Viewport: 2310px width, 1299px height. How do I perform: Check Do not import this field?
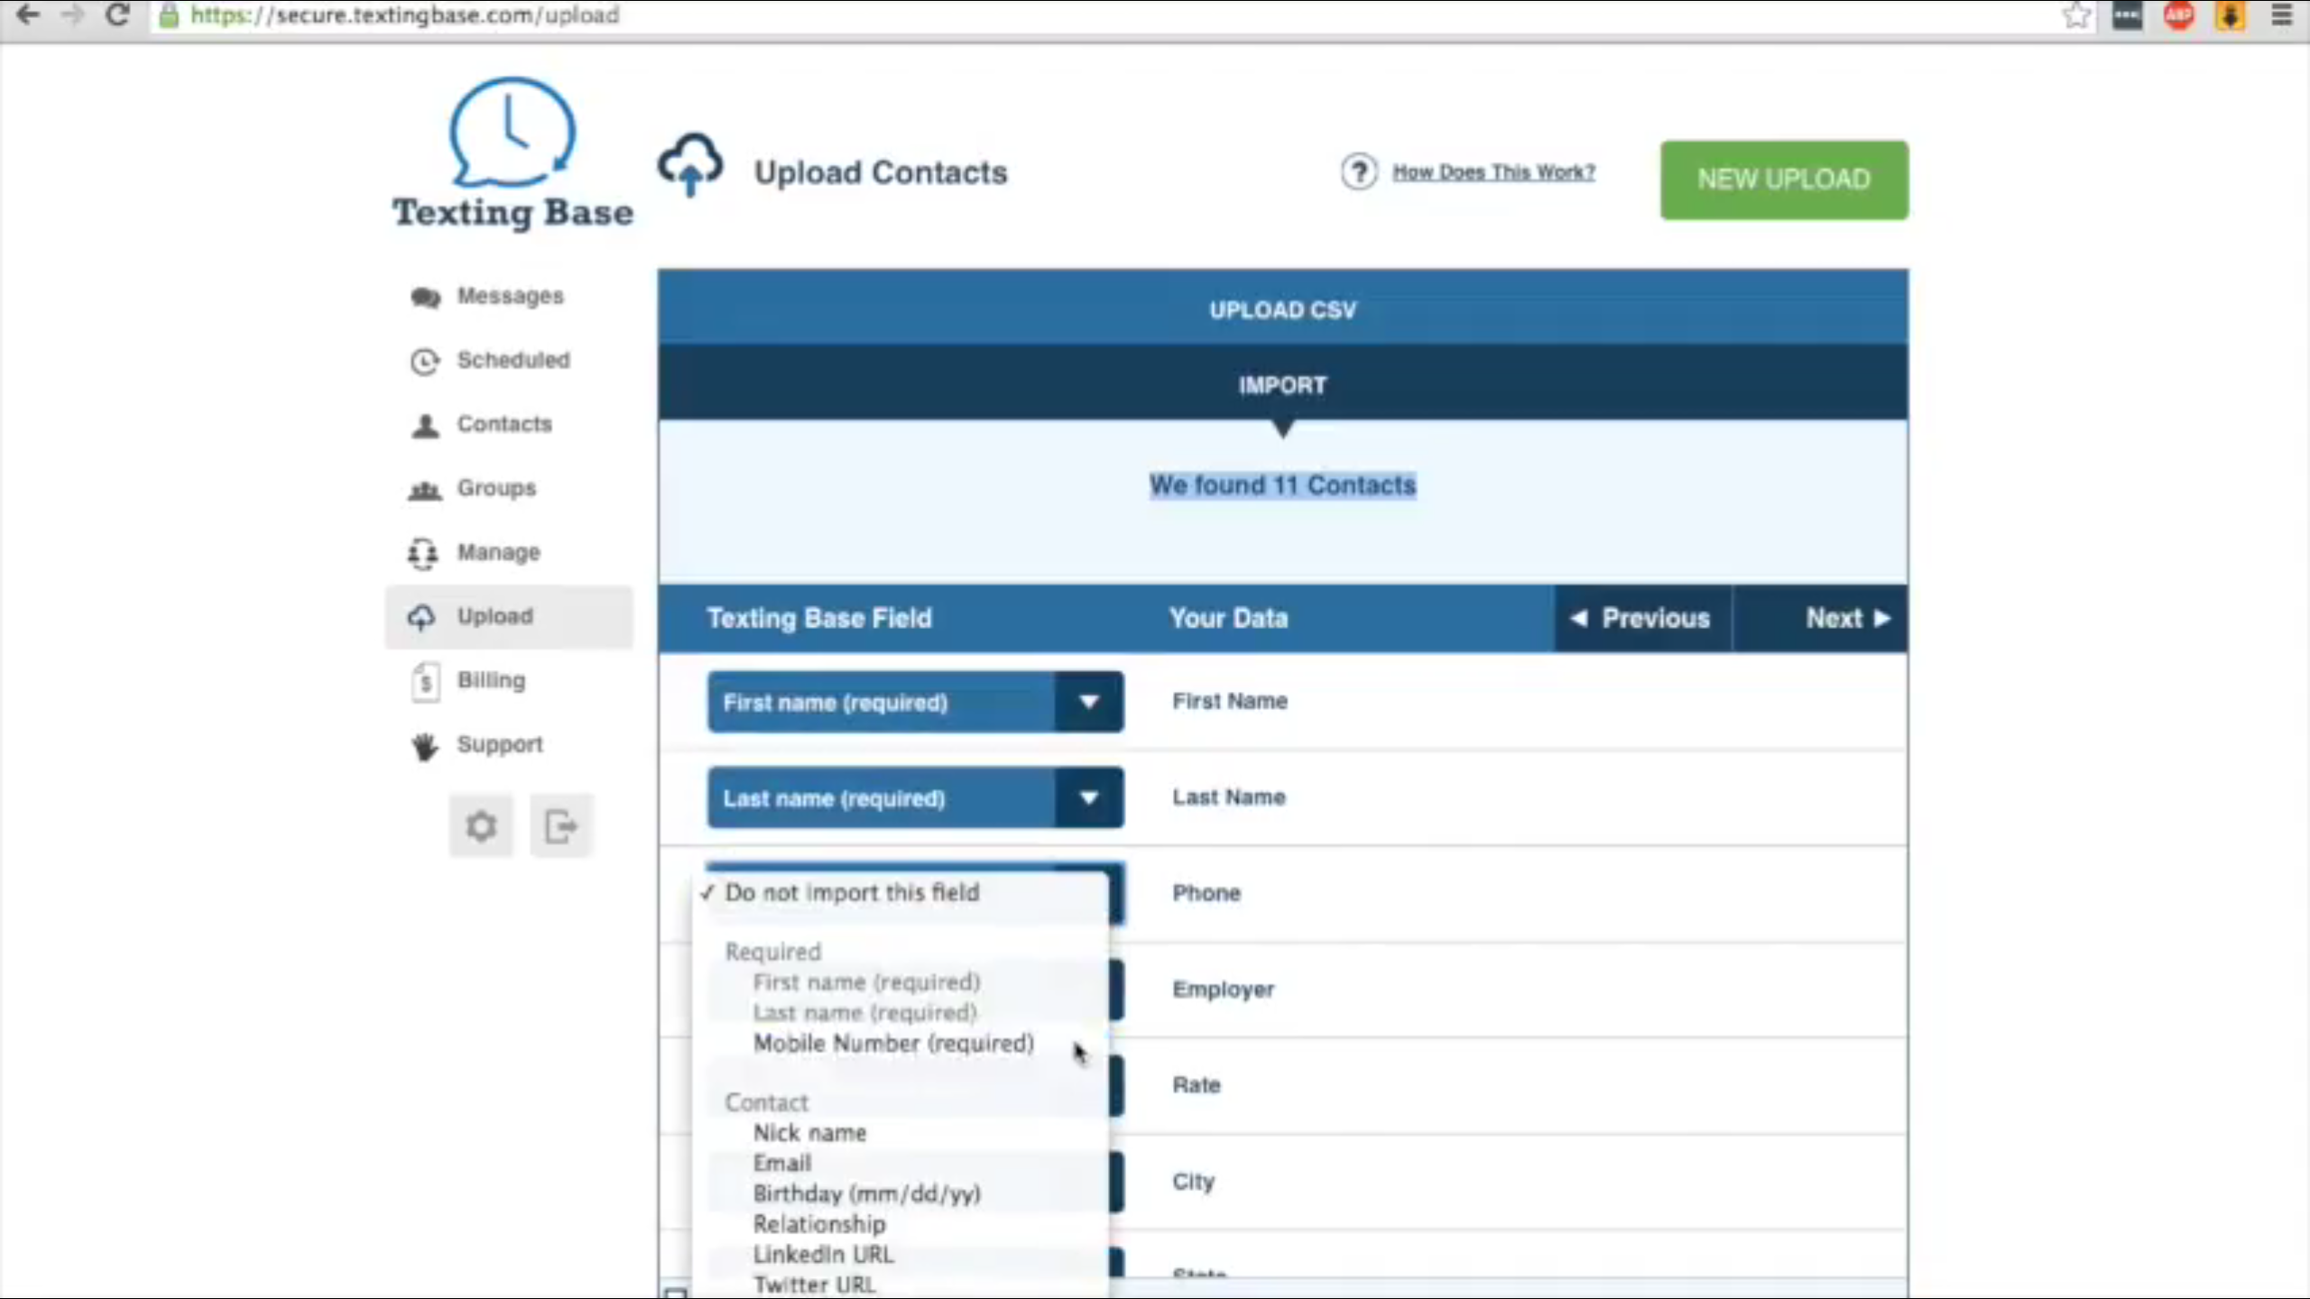pyautogui.click(x=852, y=892)
